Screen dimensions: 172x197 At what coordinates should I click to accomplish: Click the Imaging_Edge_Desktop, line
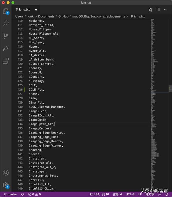47,133
